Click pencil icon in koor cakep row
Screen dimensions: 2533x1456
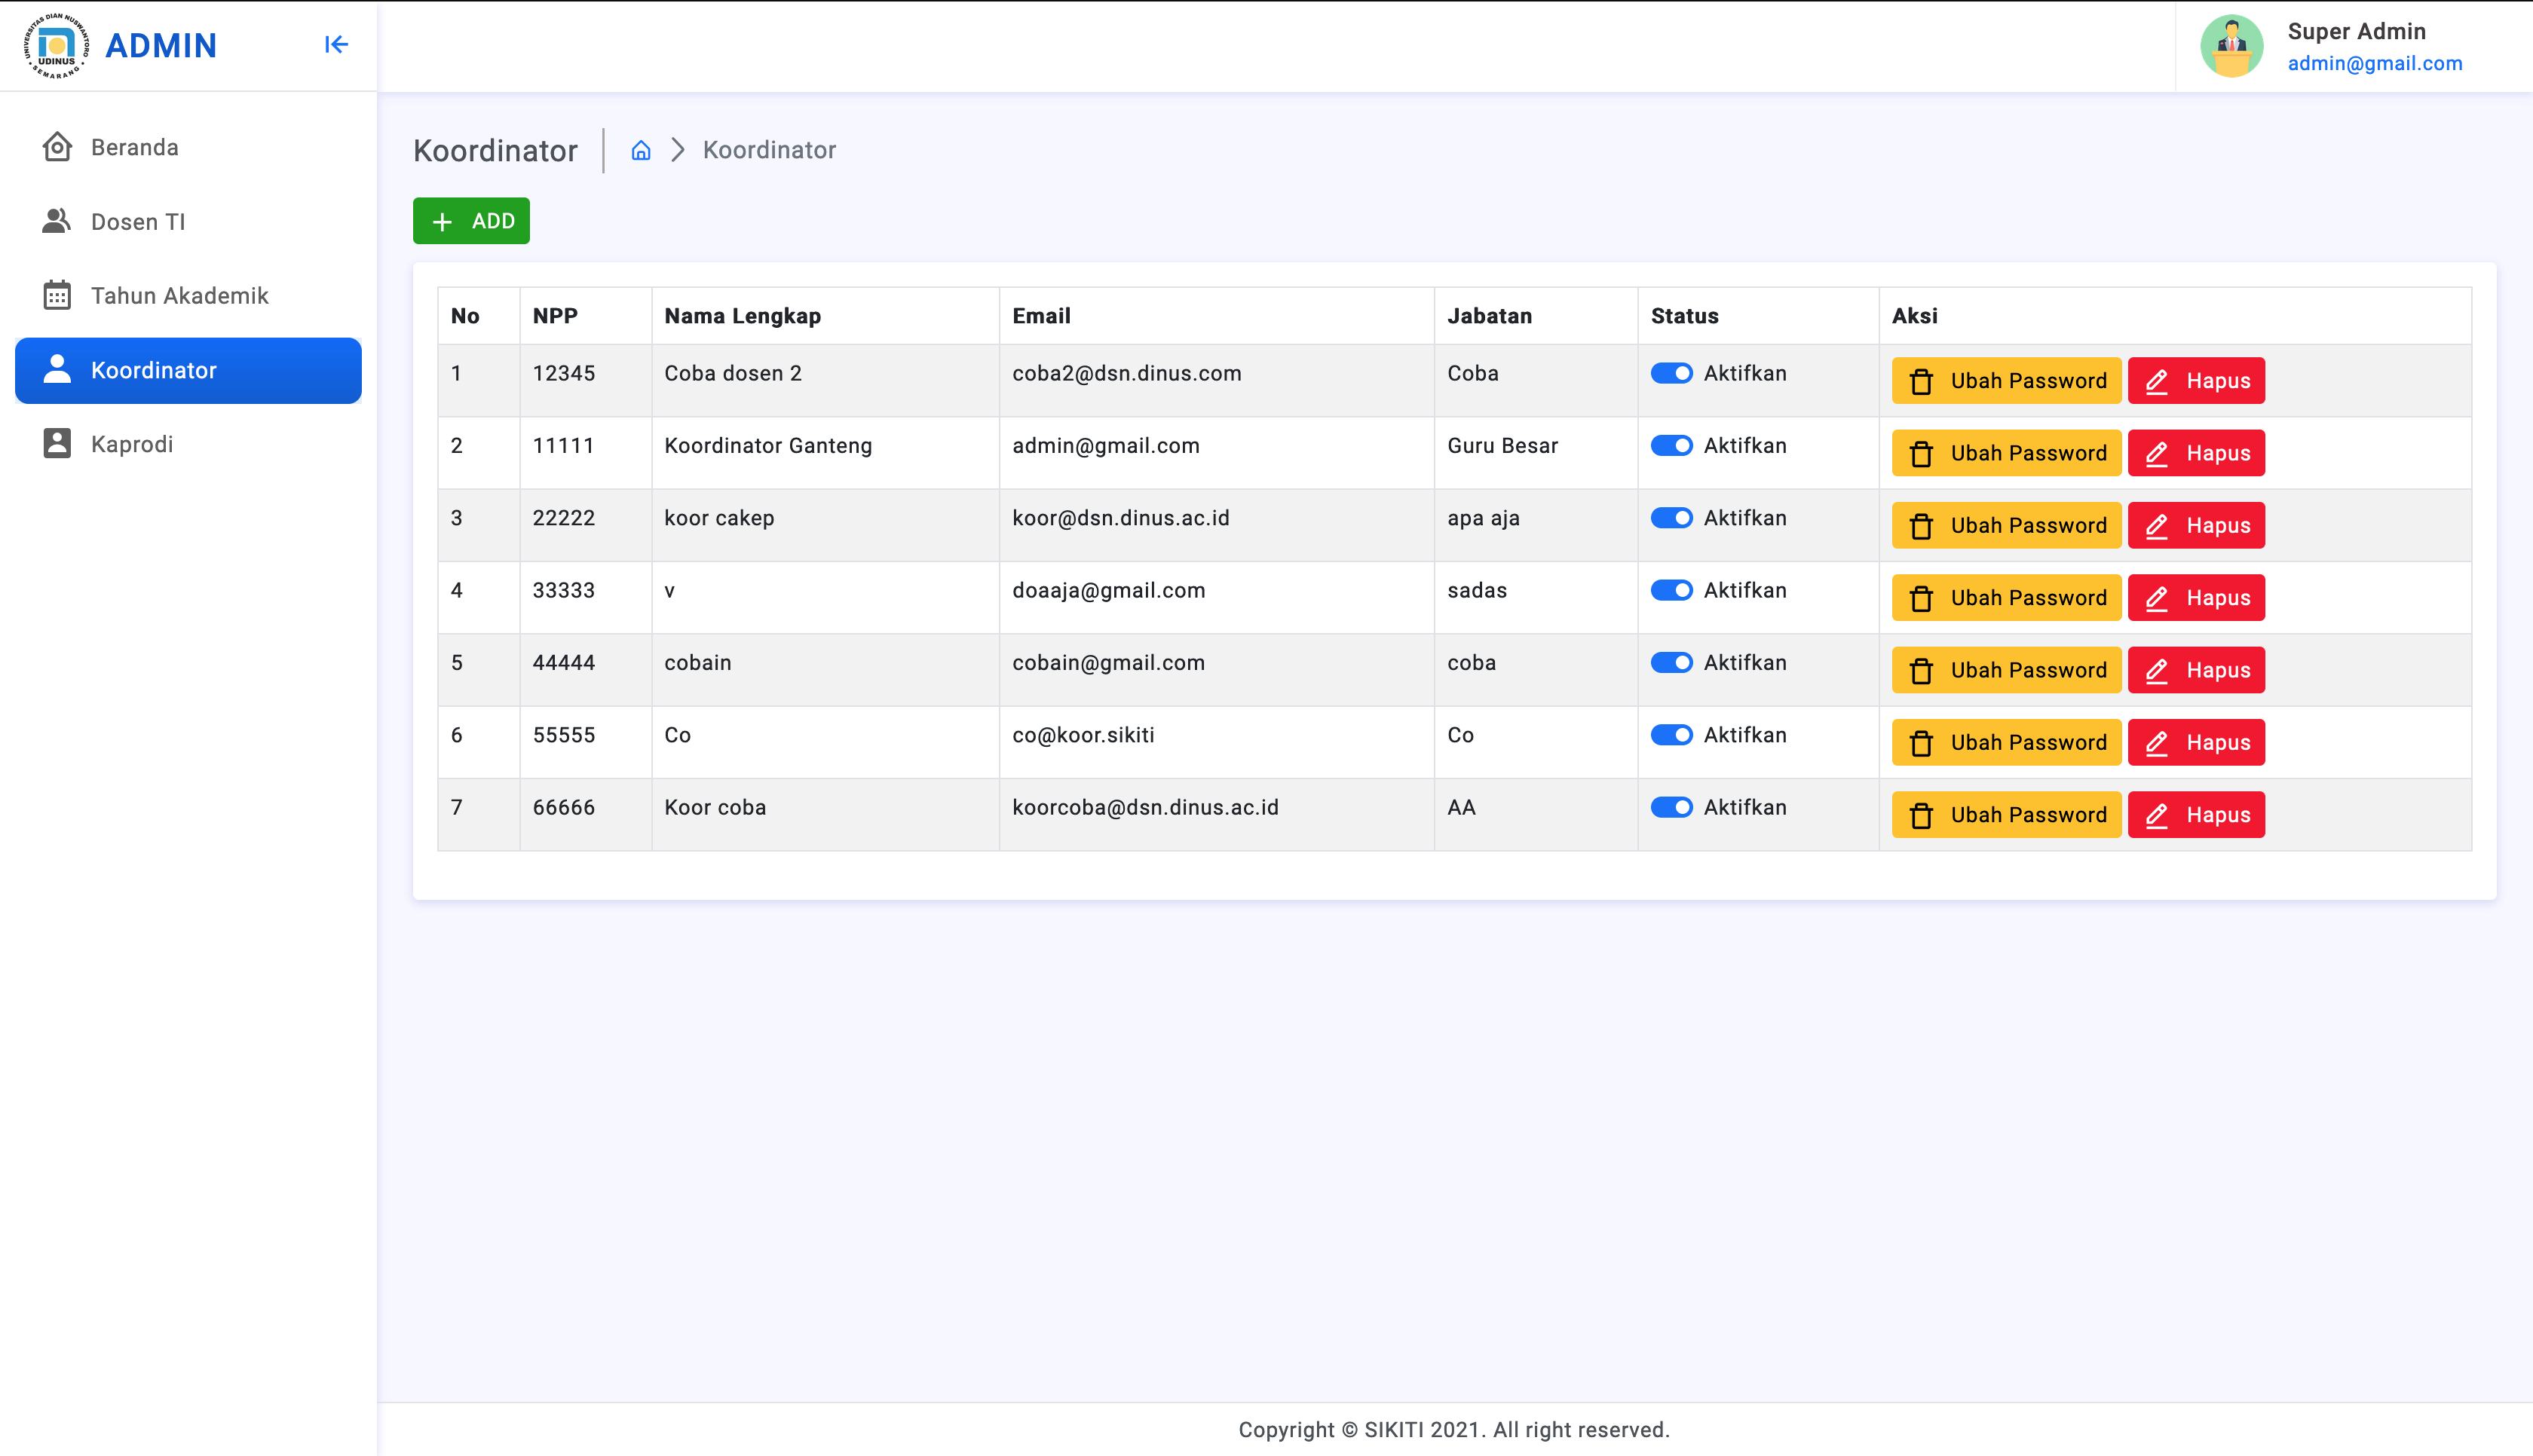point(2156,526)
